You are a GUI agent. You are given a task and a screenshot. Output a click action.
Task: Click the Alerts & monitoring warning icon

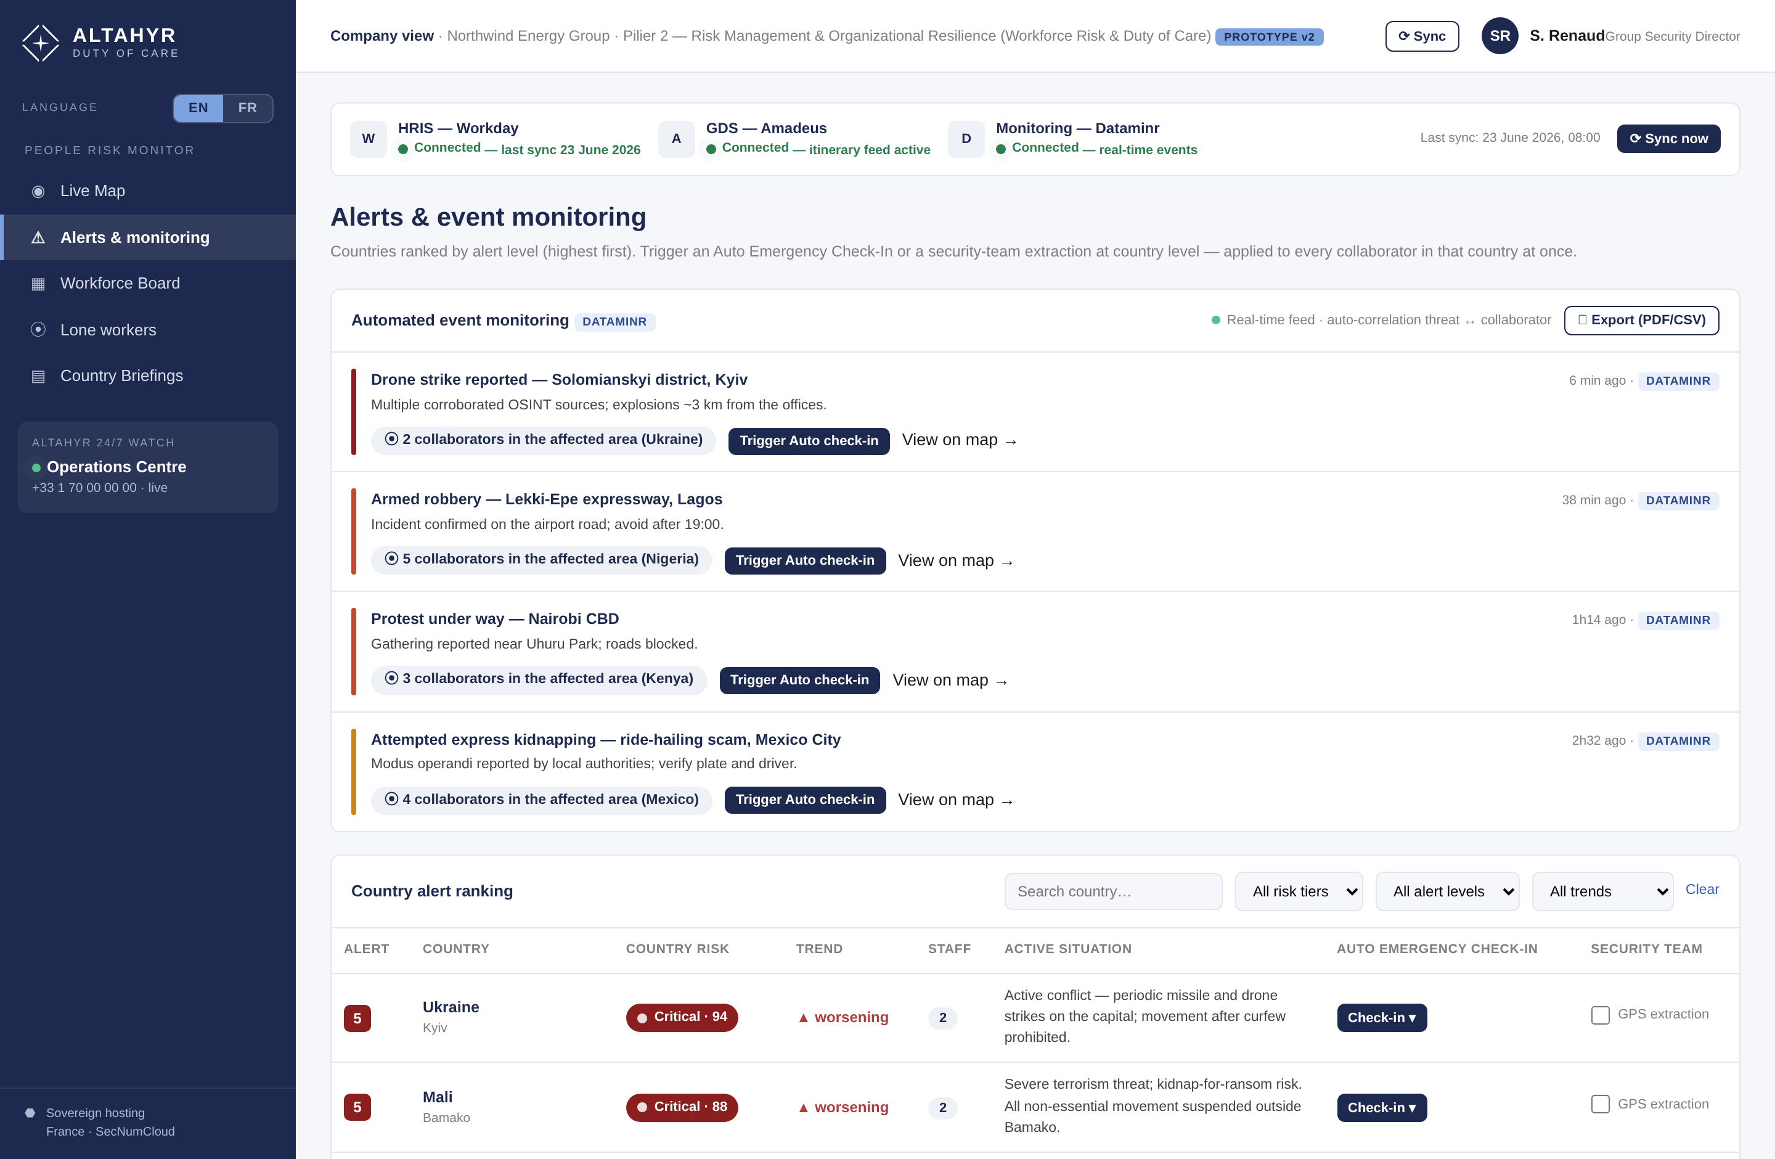pyautogui.click(x=38, y=238)
